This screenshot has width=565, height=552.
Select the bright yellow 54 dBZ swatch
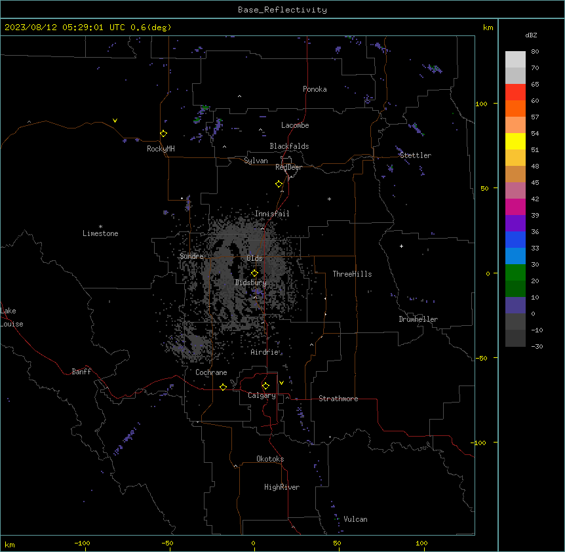coord(515,141)
